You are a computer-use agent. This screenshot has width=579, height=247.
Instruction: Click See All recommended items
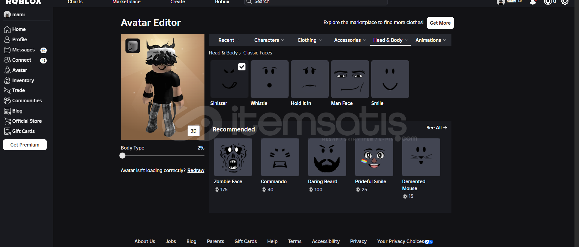click(437, 128)
